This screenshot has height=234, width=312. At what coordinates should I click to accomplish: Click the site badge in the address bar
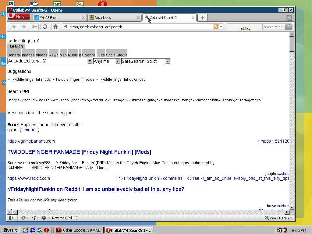click(66, 27)
